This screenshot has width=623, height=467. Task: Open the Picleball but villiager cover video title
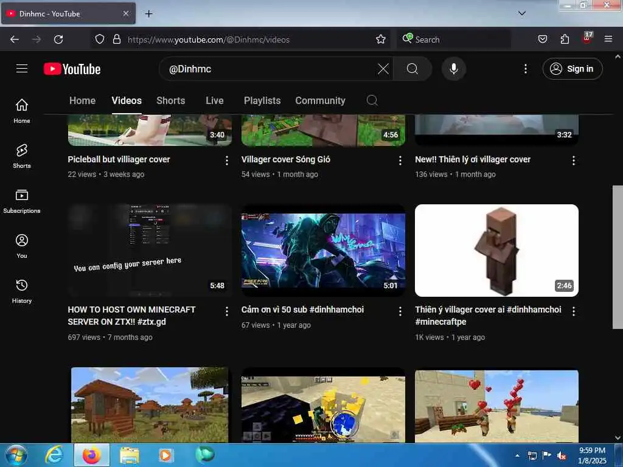119,159
